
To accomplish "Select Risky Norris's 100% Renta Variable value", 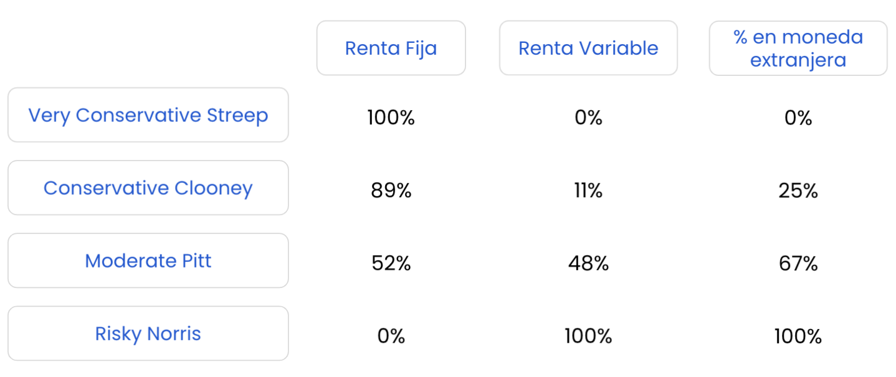I will coord(588,337).
